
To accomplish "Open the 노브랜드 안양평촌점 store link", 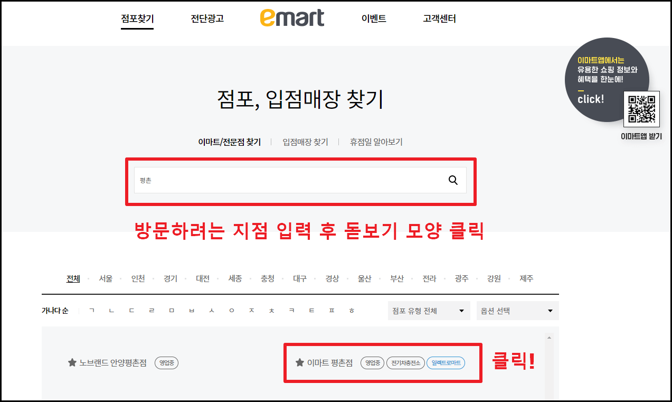I will pyautogui.click(x=113, y=363).
